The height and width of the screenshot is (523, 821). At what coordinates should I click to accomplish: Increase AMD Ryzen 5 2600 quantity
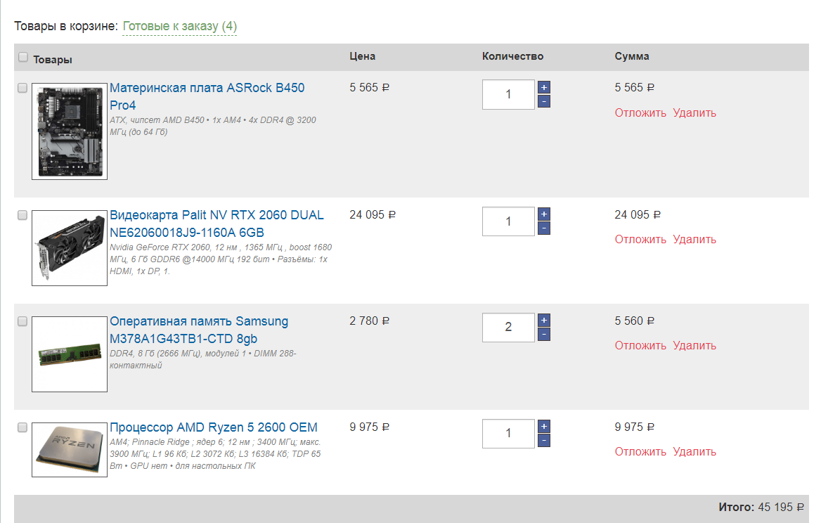coord(543,426)
